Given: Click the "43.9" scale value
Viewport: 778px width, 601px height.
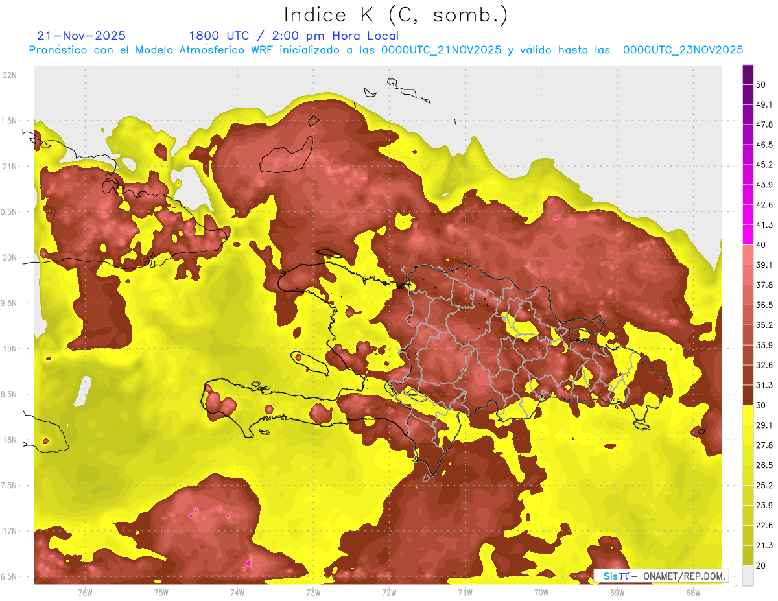Looking at the screenshot, I should pyautogui.click(x=764, y=185).
